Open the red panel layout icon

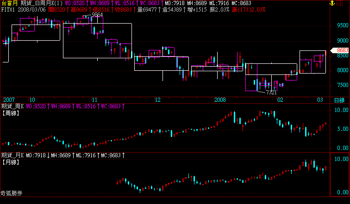339,3
